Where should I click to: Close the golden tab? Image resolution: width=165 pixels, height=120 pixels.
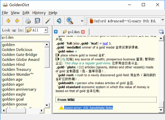[83, 32]
